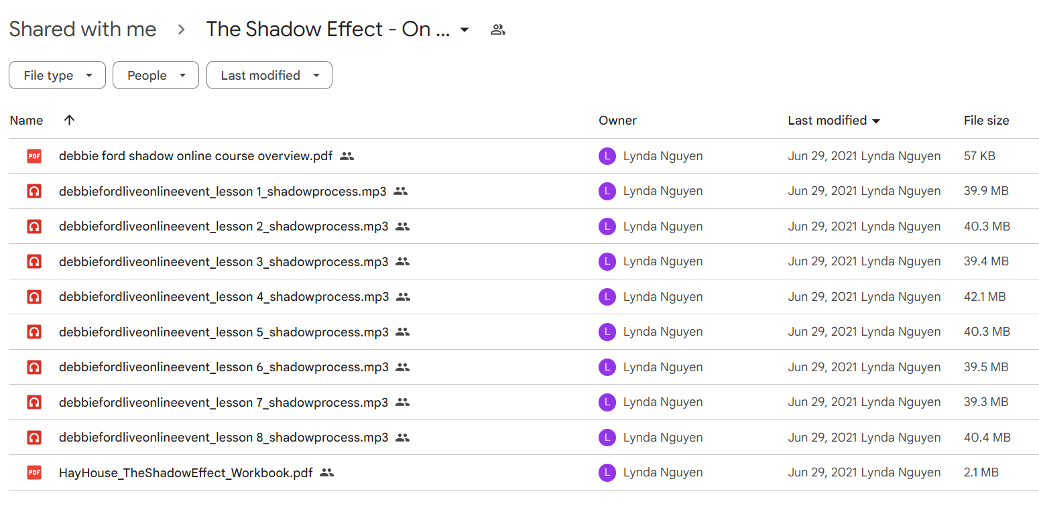Click Lynda Nguyen owner name in lesson 7 row
This screenshot has width=1039, height=518.
pos(663,402)
